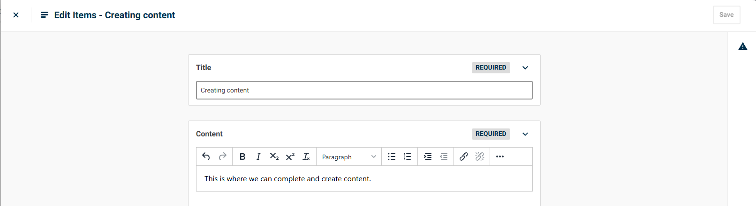Close the Edit Items editor
This screenshot has width=756, height=206.
tap(16, 15)
